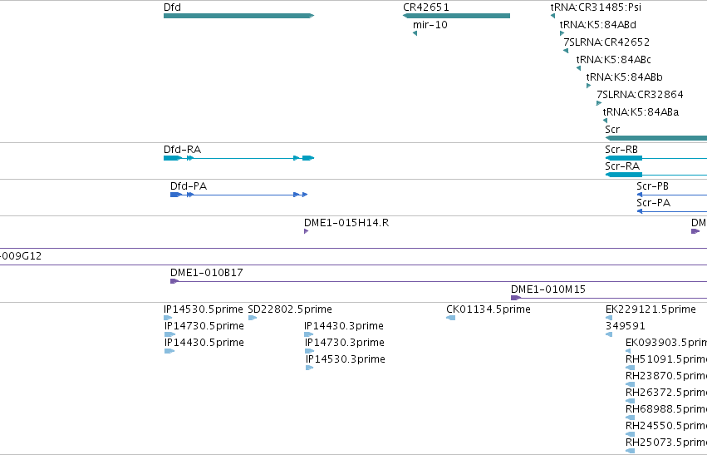Click the 'Dfd-PA' label text
707x455 pixels.
[189, 186]
